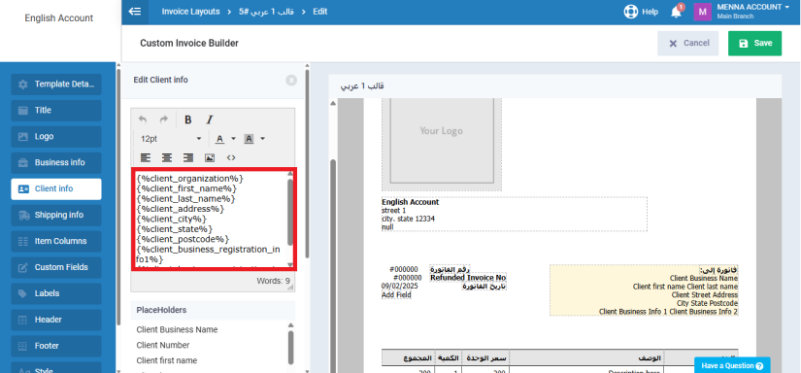Open the Item Columns sidebar section
The height and width of the screenshot is (373, 801).
click(x=56, y=241)
